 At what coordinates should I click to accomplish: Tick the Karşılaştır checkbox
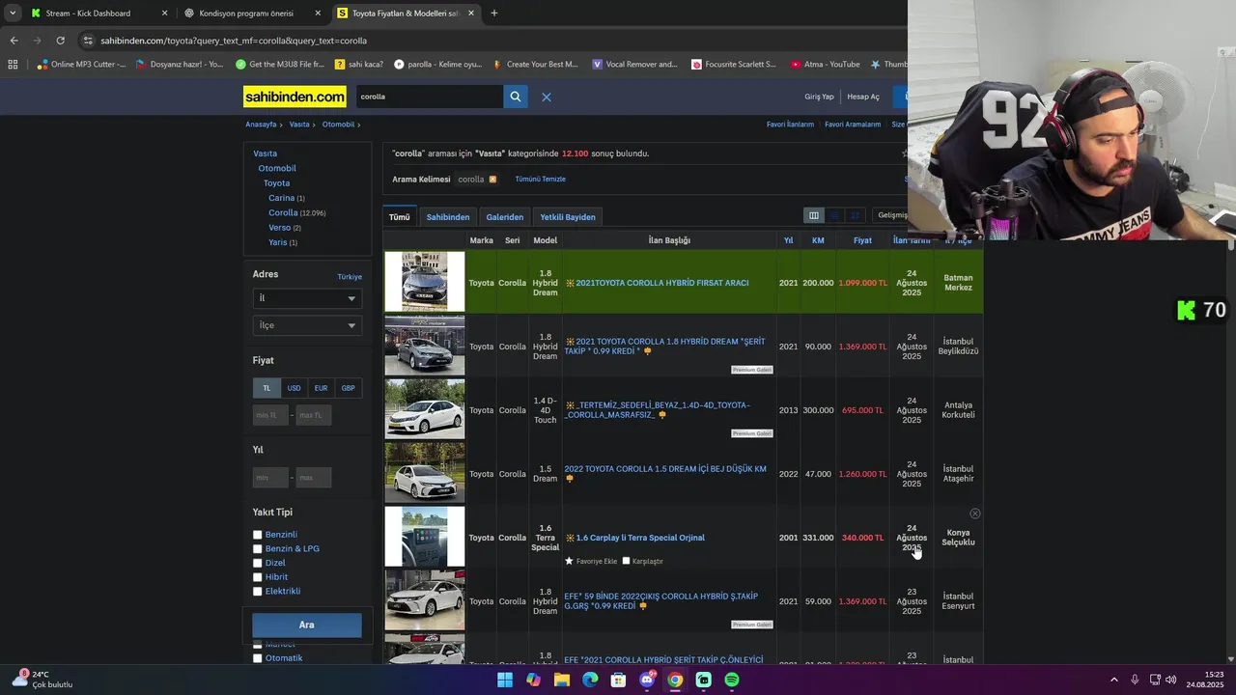coord(627,561)
